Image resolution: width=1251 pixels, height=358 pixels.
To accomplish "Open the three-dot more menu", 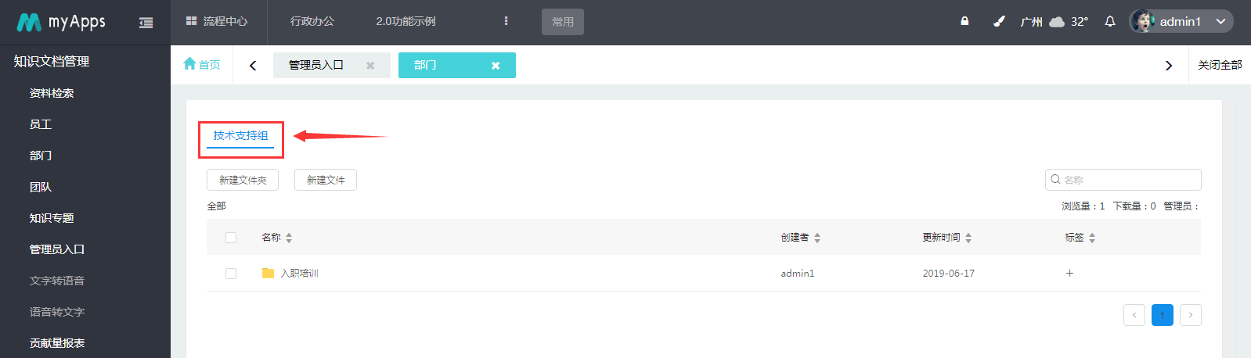I will click(506, 21).
